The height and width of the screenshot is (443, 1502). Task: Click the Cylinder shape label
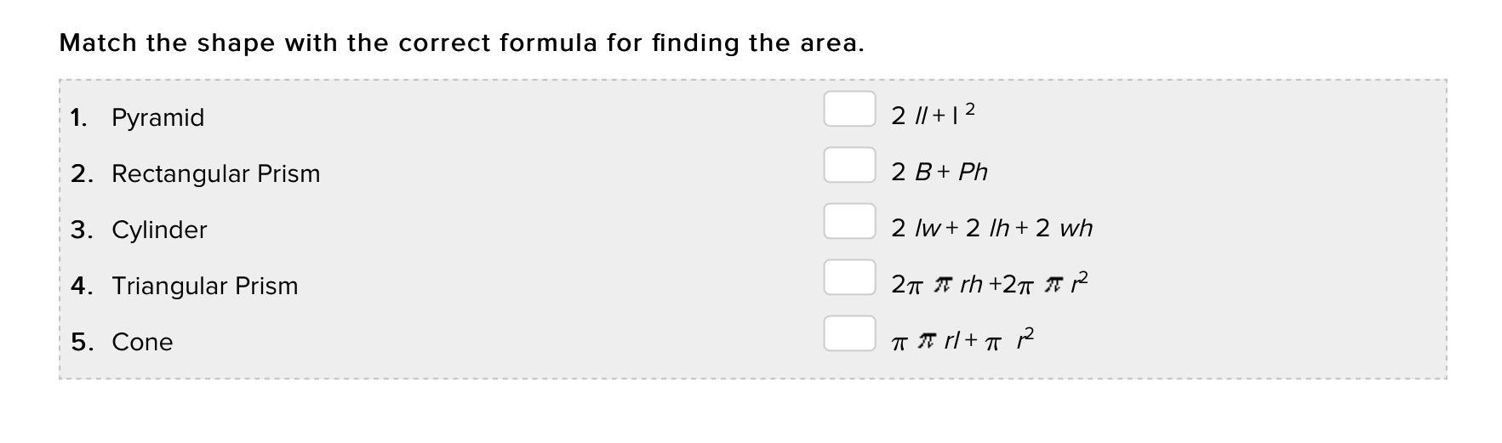[159, 230]
